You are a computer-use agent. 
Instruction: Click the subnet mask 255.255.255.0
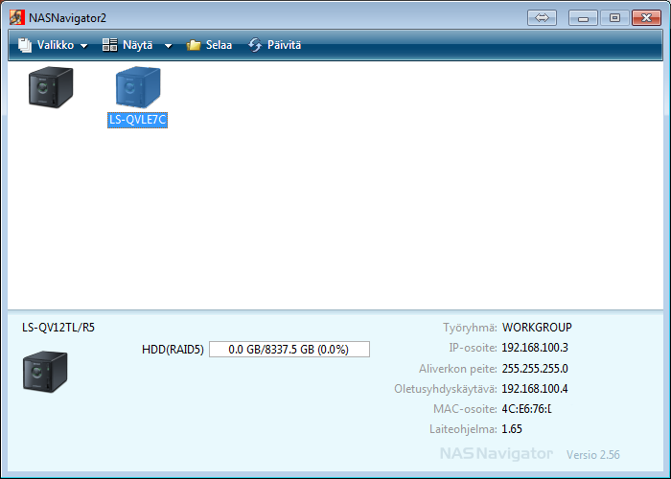point(535,368)
